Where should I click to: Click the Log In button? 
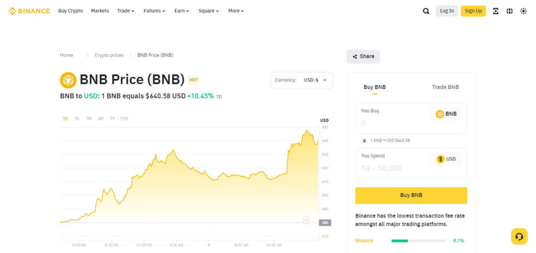(447, 11)
